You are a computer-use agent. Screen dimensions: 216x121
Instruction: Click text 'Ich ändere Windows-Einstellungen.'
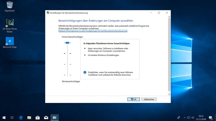(x=104, y=55)
